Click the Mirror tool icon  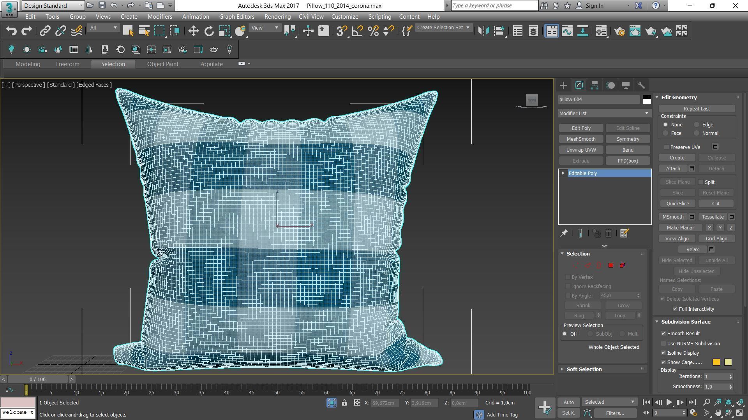tap(483, 31)
